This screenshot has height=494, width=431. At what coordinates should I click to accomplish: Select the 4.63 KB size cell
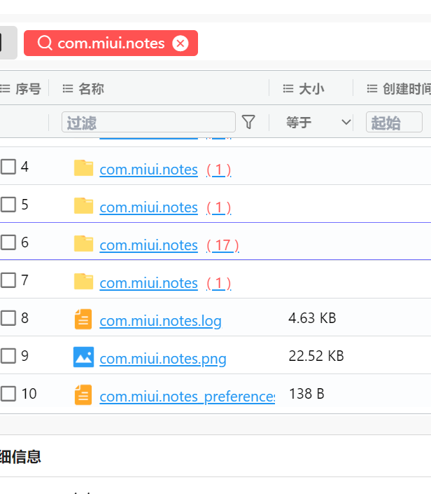click(312, 318)
